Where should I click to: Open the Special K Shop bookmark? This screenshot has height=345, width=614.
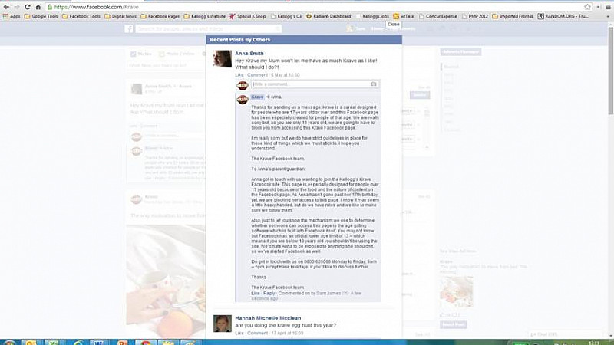[x=248, y=16]
